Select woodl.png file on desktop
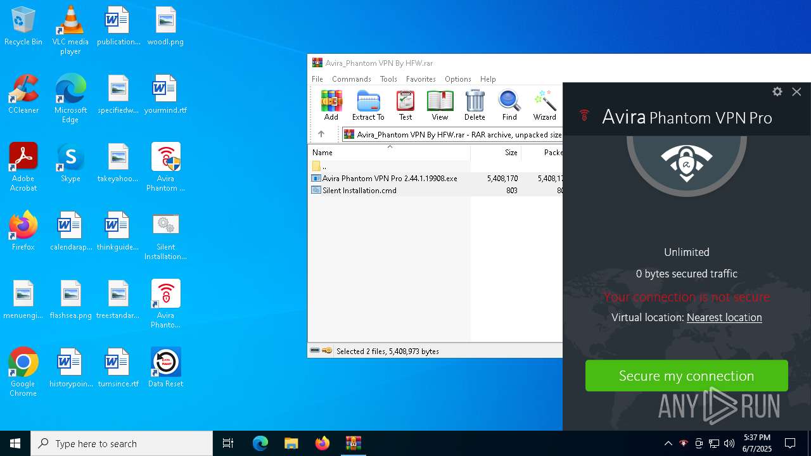The width and height of the screenshot is (811, 456). pyautogui.click(x=165, y=27)
